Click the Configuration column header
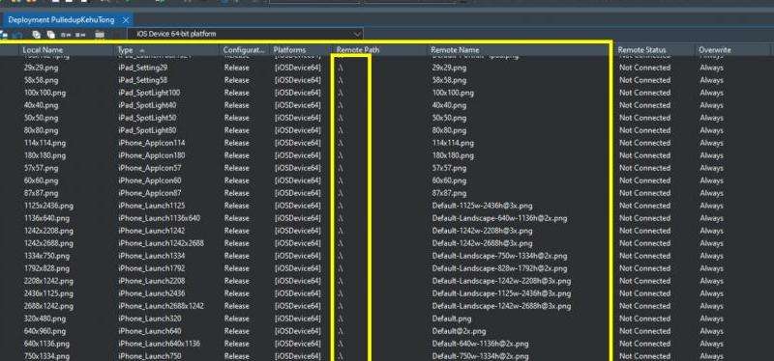774x361 pixels. click(x=244, y=50)
